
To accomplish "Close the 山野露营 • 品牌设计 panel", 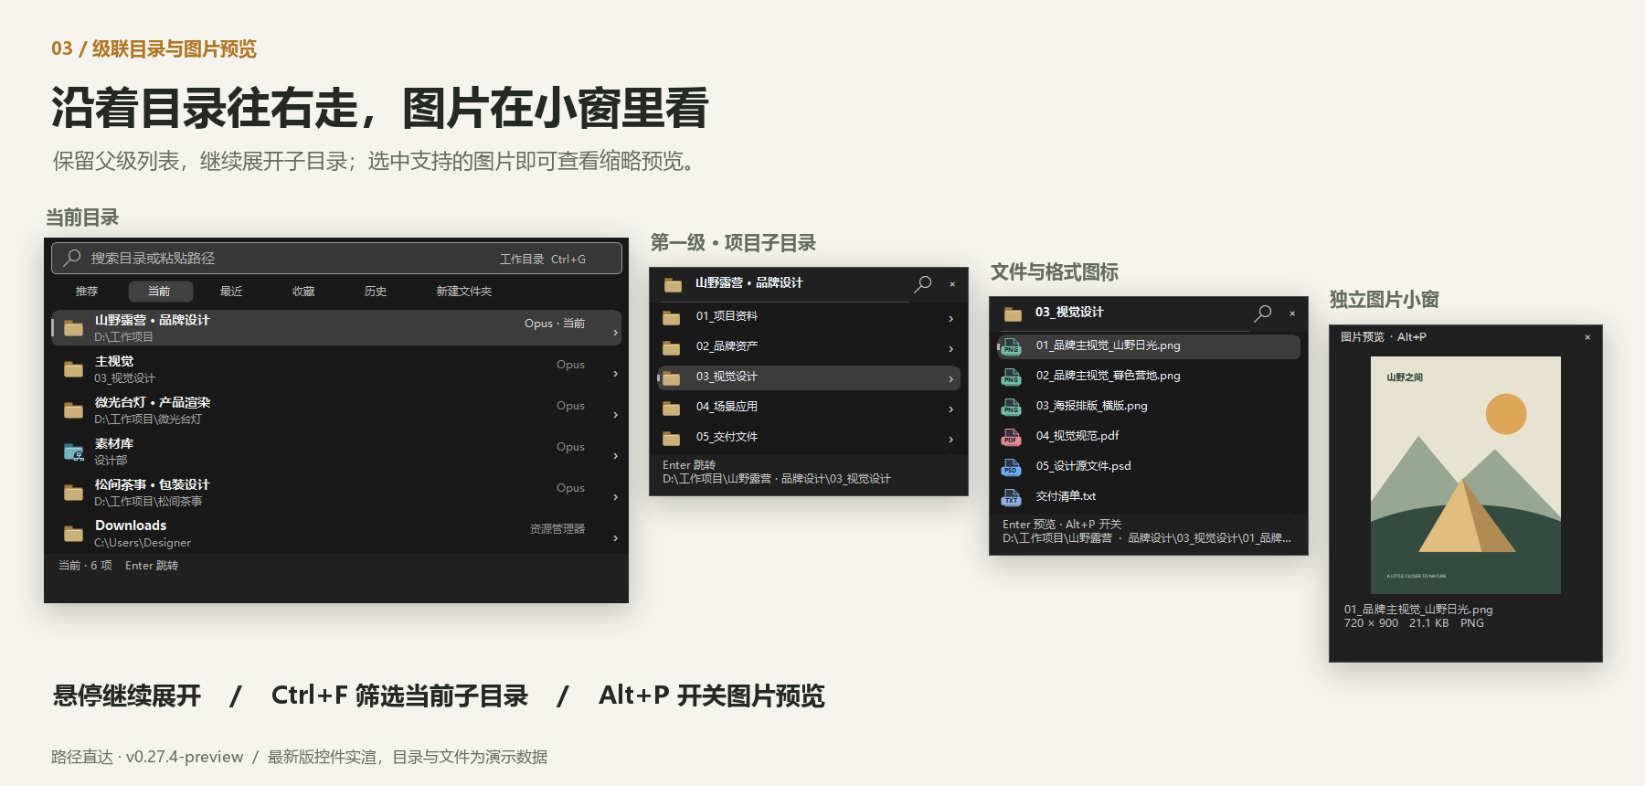I will (x=952, y=284).
